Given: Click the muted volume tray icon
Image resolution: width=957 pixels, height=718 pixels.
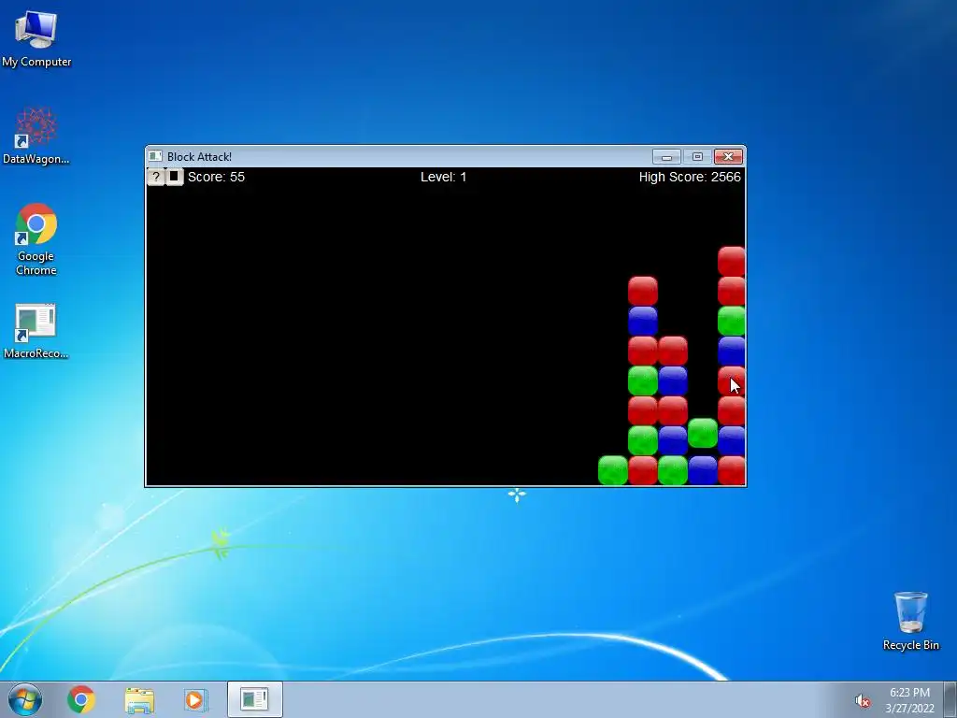Looking at the screenshot, I should [x=862, y=701].
